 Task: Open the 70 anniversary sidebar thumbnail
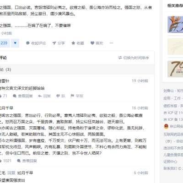tap(175, 69)
